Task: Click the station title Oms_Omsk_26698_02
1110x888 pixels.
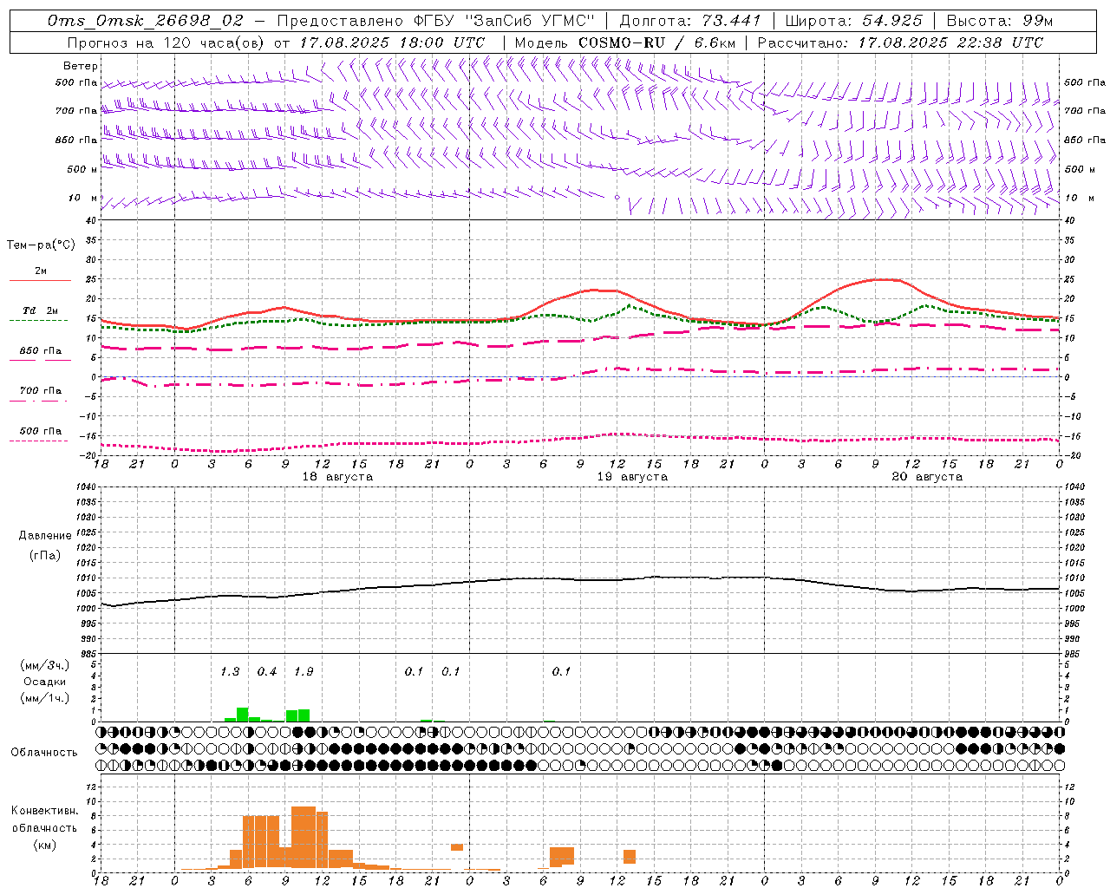Action: point(145,21)
